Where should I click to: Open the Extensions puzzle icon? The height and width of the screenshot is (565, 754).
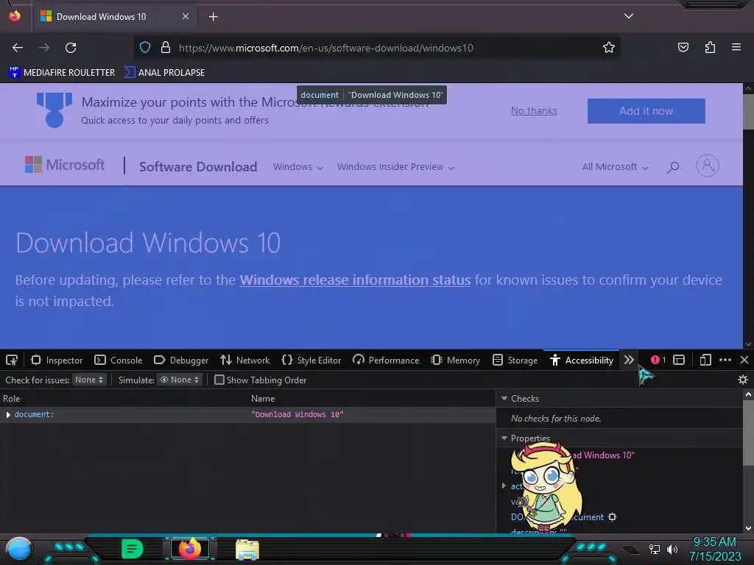tap(710, 48)
